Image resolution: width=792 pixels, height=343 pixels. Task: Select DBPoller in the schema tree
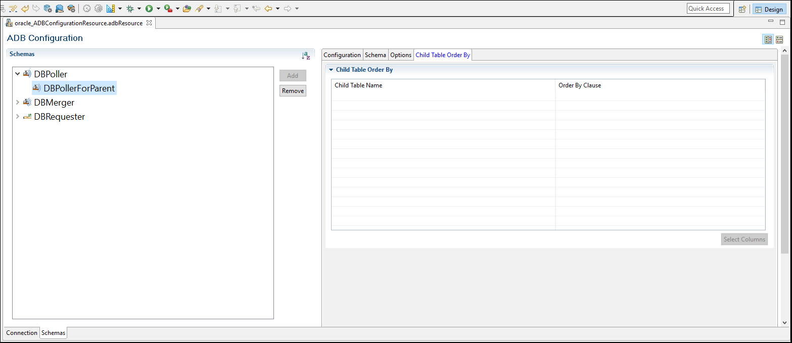click(x=51, y=74)
